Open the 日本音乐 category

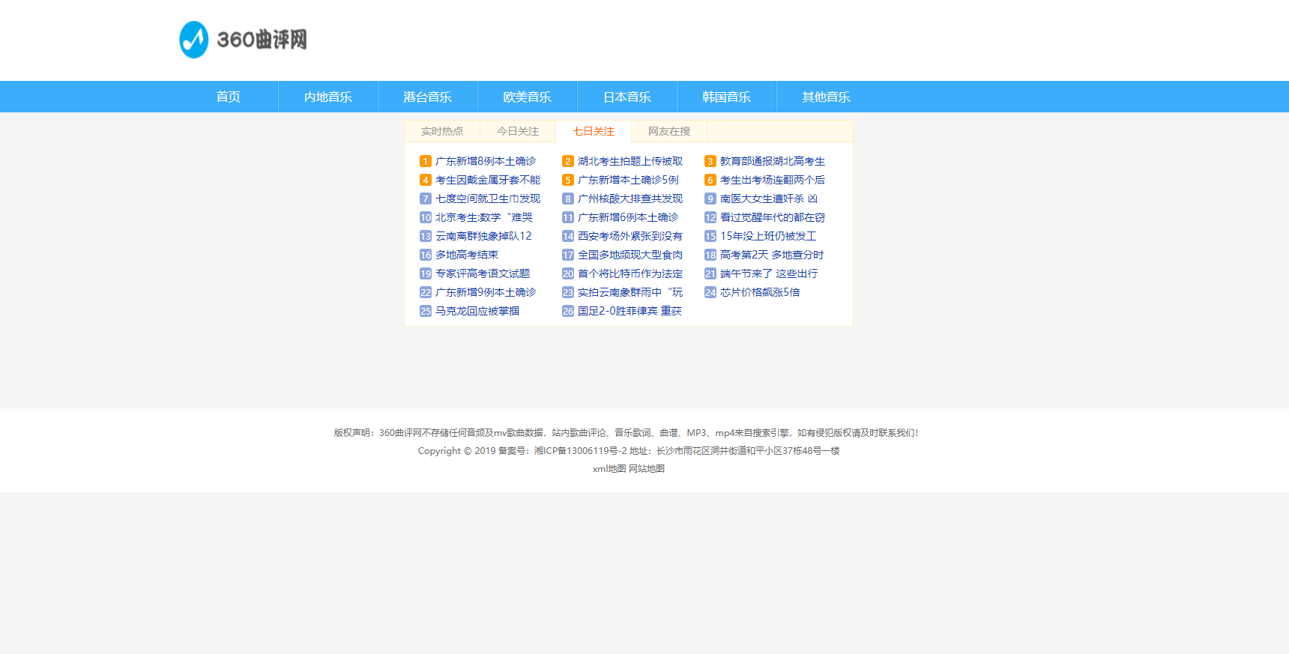pyautogui.click(x=627, y=97)
